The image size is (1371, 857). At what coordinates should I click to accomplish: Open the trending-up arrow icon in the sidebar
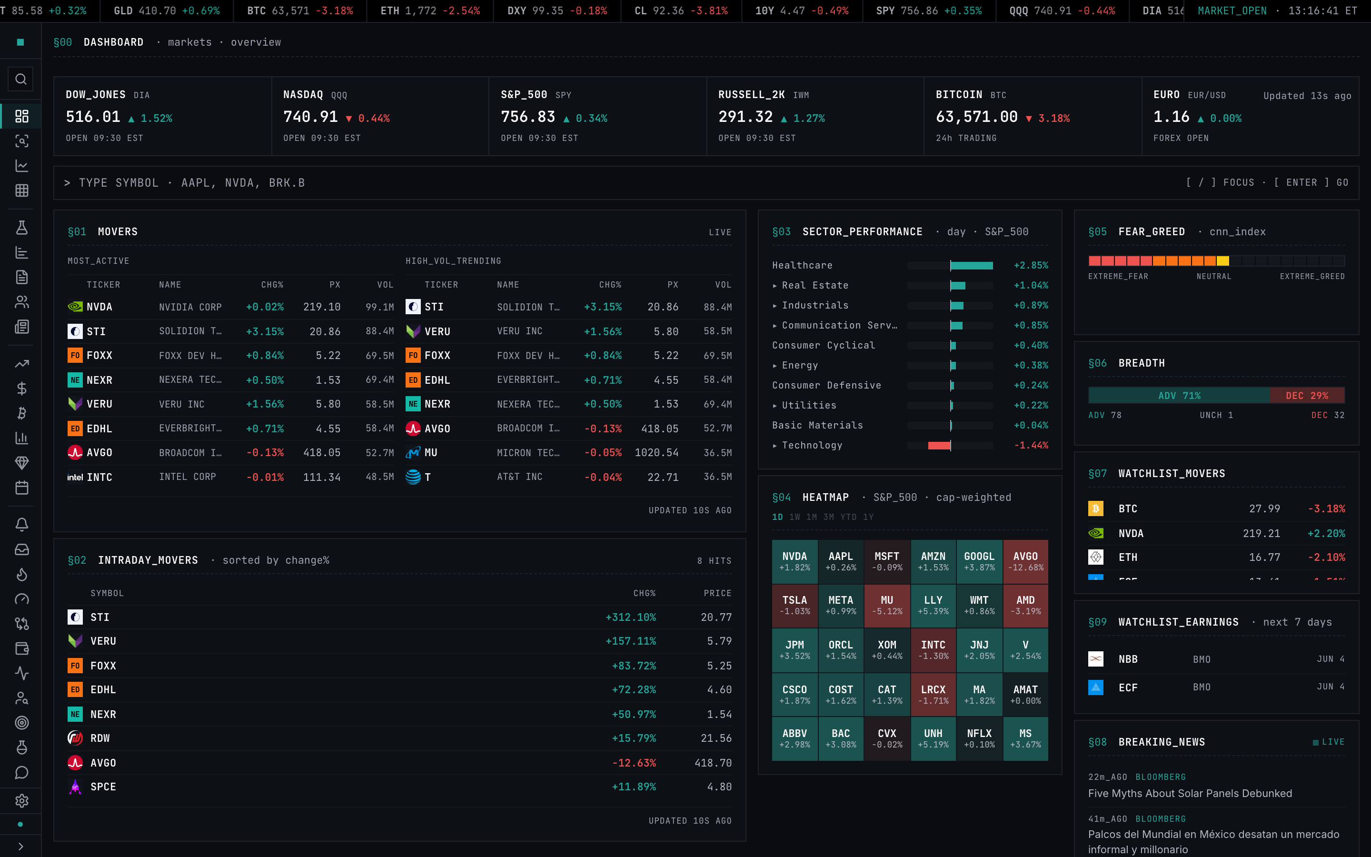[x=21, y=364]
